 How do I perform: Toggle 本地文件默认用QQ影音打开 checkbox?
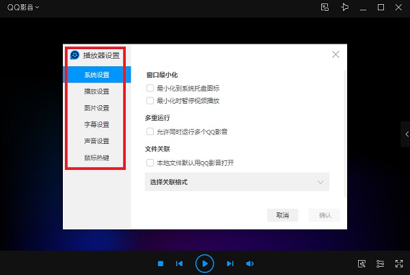pyautogui.click(x=150, y=162)
